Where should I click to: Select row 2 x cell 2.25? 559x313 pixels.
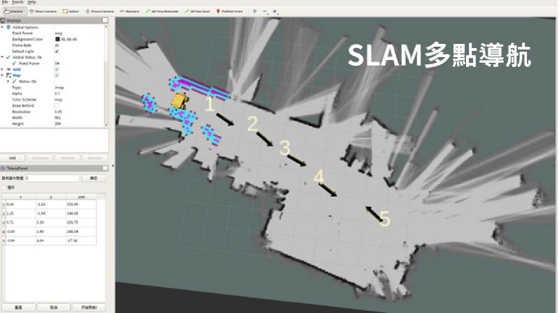click(21, 213)
